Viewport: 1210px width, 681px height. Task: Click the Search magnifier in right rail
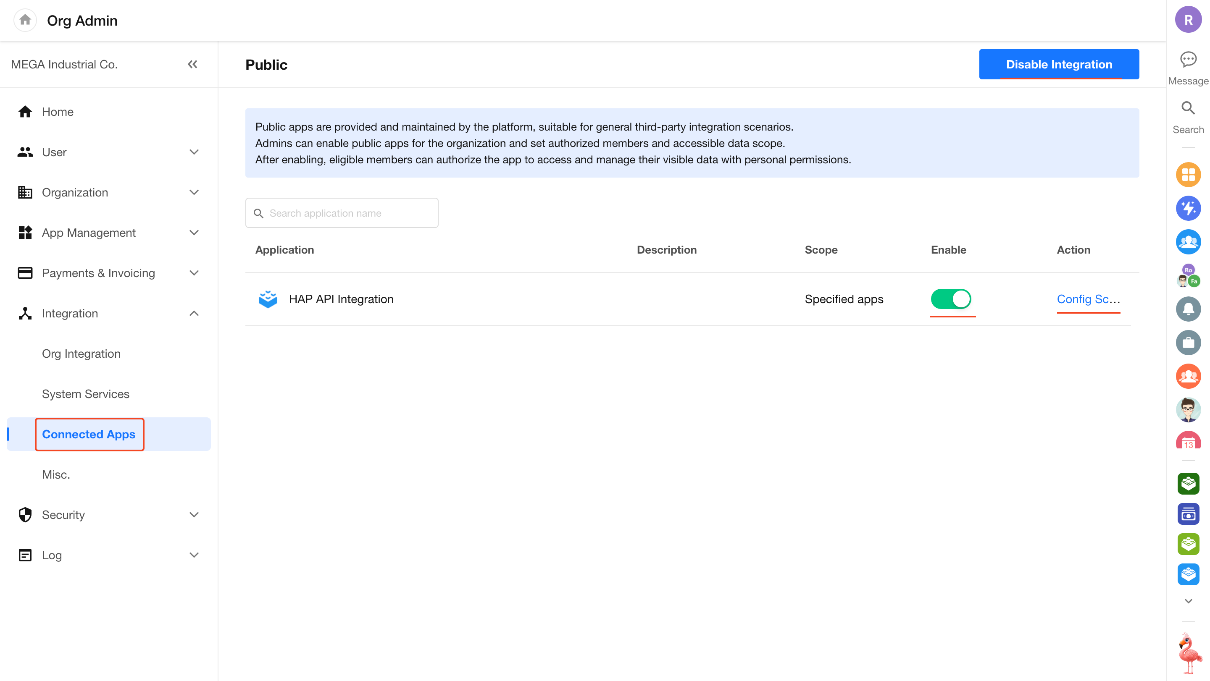coord(1188,108)
